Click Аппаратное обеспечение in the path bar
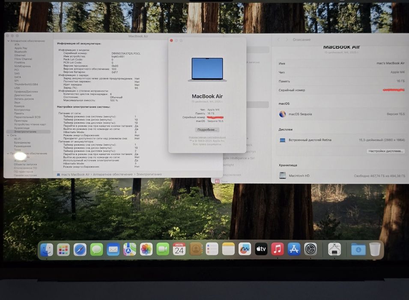409x300 pixels. coord(113,174)
